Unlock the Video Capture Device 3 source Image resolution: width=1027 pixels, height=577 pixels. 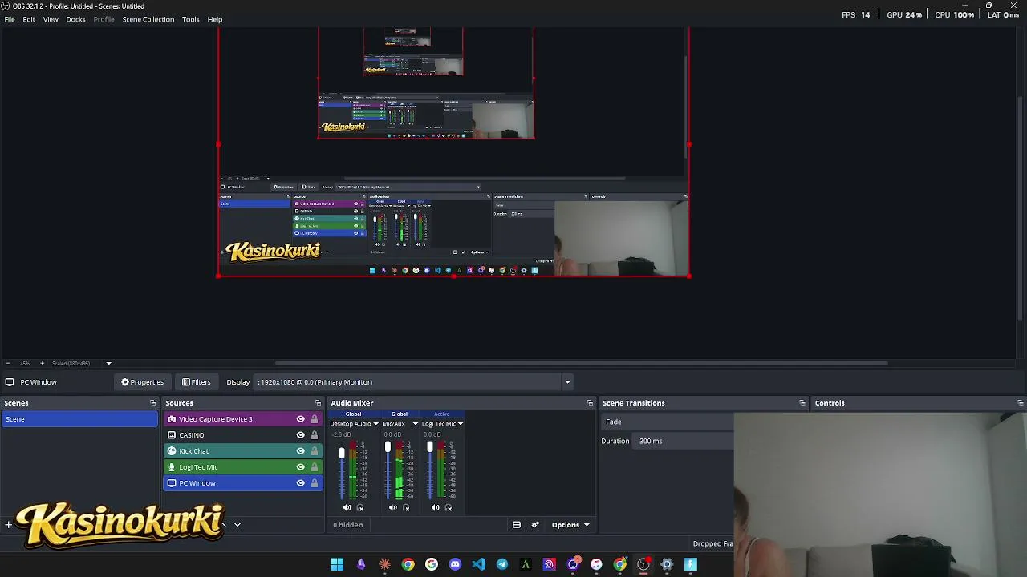pyautogui.click(x=315, y=419)
